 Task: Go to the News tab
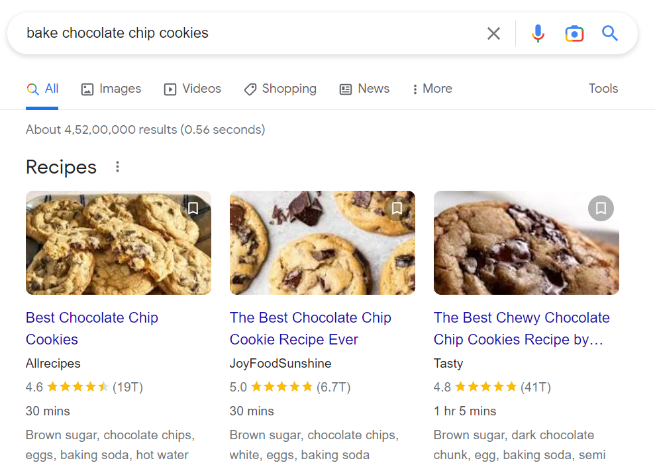(x=365, y=89)
